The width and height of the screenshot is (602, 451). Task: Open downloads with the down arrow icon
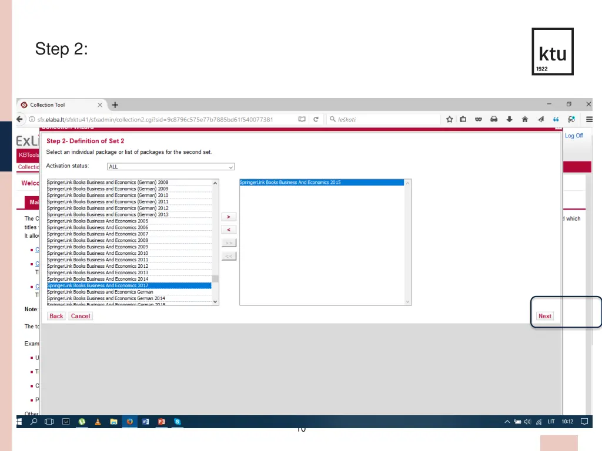510,119
